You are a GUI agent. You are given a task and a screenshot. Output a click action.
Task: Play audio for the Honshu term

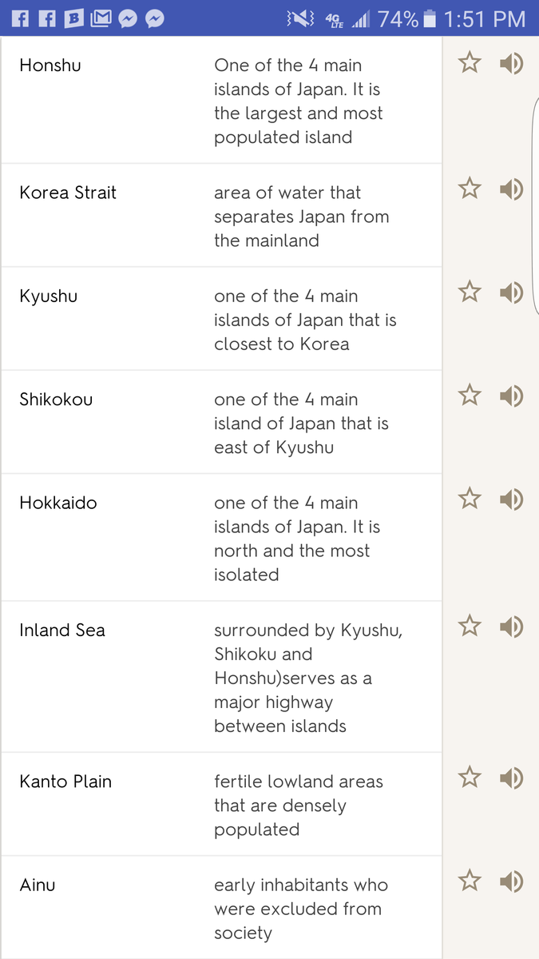click(x=511, y=63)
